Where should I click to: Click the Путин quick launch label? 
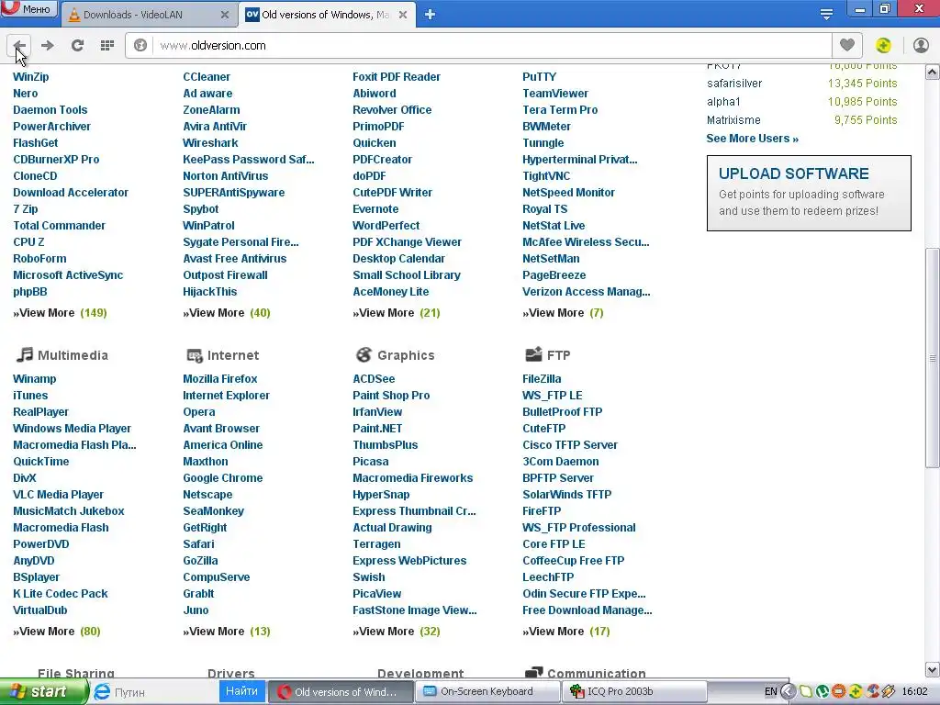129,692
